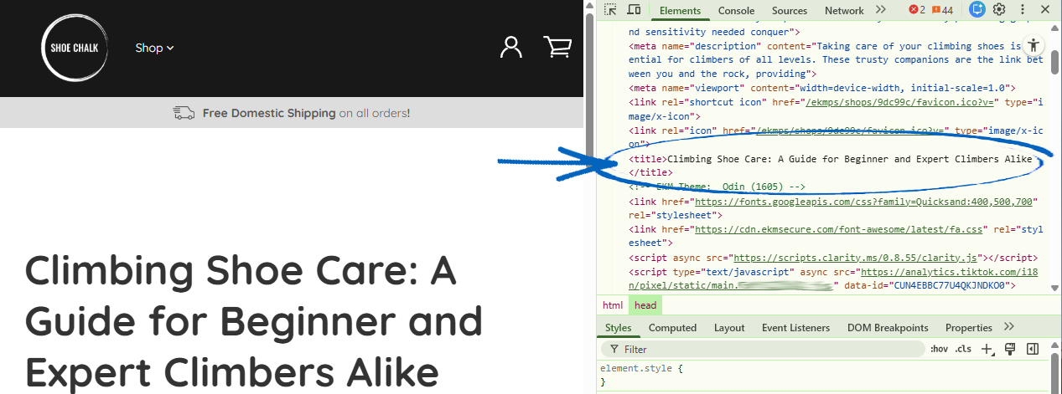
Task: Switch to the Network tab
Action: click(x=844, y=11)
